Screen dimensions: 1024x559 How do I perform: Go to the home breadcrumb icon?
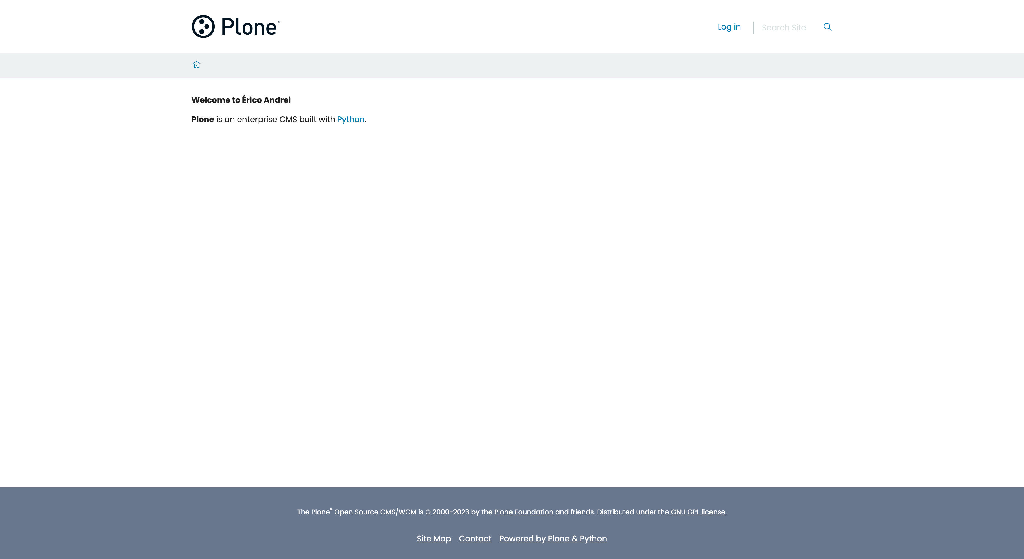coord(196,65)
